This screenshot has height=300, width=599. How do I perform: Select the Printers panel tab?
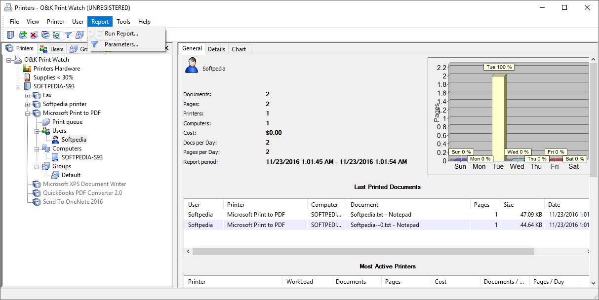[20, 48]
